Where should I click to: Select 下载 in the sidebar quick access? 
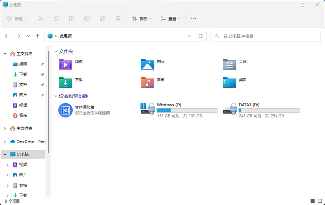(23, 74)
